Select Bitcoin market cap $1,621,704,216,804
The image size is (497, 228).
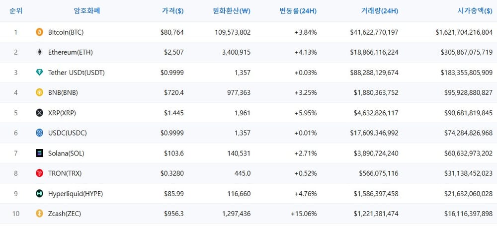tap(464, 32)
